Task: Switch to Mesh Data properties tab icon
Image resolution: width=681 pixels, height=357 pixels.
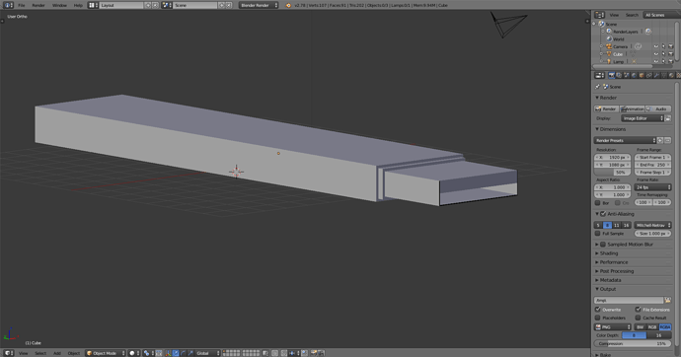Action: (x=664, y=76)
